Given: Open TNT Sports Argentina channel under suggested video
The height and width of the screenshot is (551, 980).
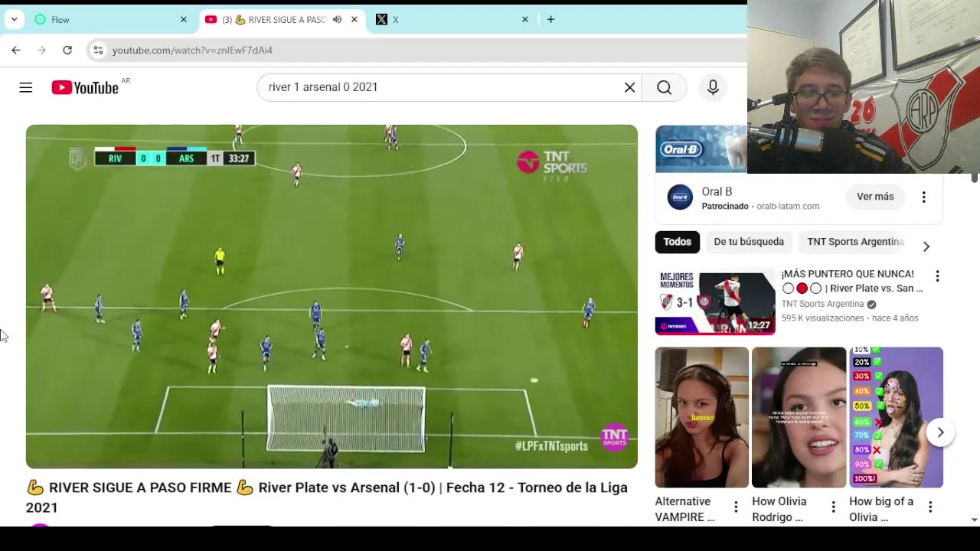Looking at the screenshot, I should (x=822, y=304).
